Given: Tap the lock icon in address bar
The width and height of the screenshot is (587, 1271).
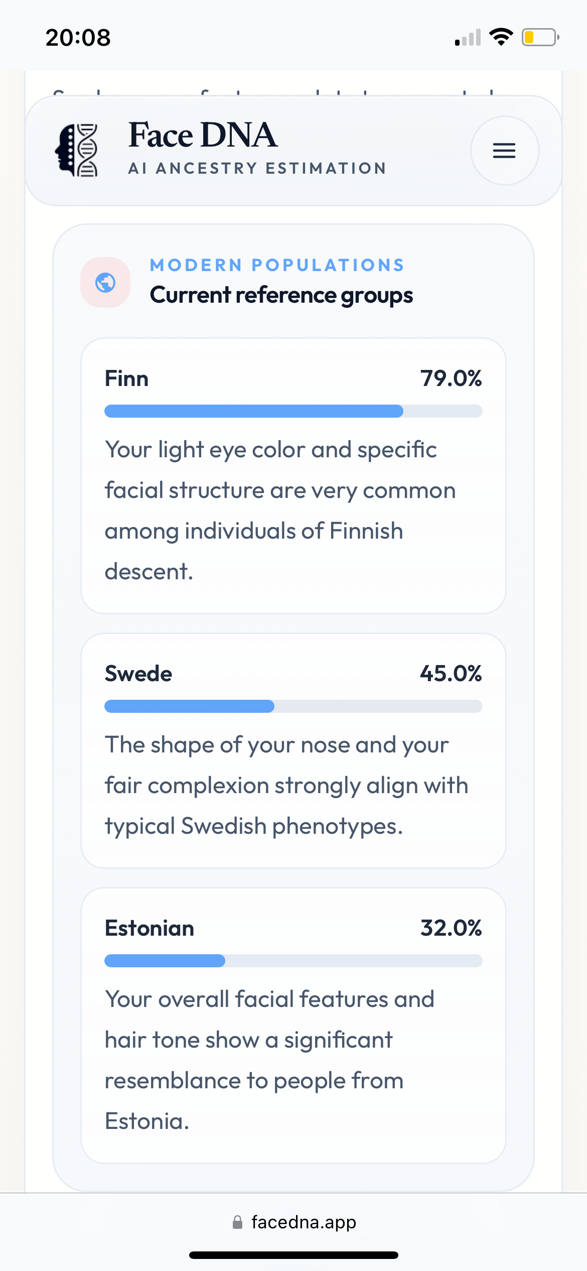Looking at the screenshot, I should pyautogui.click(x=237, y=1222).
